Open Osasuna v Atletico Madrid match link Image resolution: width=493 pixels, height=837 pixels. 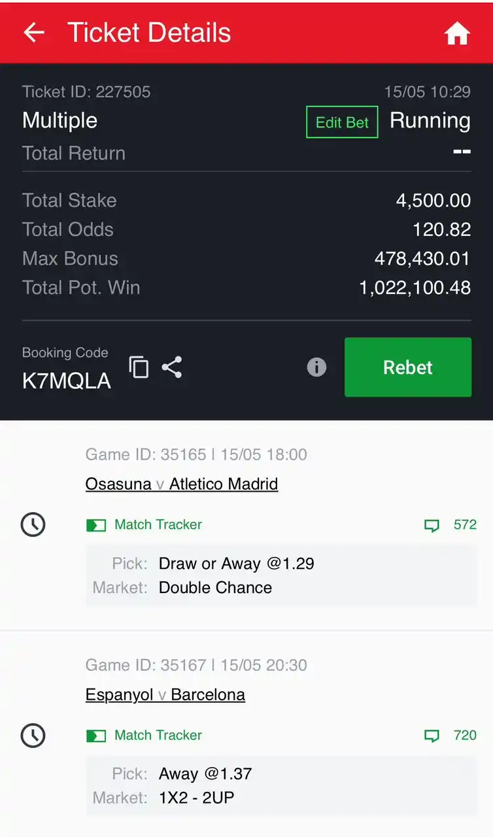182,484
